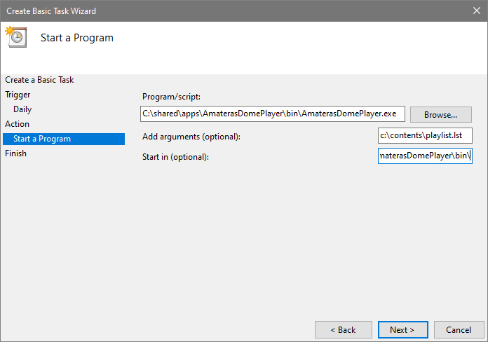This screenshot has width=488, height=342.
Task: Proceed by clicking Next
Action: coord(402,329)
